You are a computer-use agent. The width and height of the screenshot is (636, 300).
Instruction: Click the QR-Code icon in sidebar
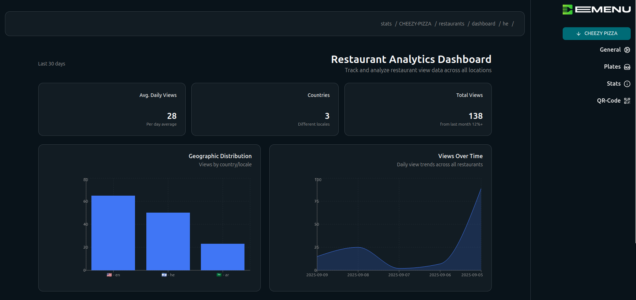[627, 101]
